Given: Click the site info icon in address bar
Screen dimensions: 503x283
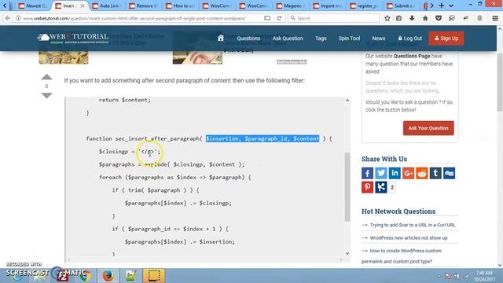Looking at the screenshot, I should 18,18.
